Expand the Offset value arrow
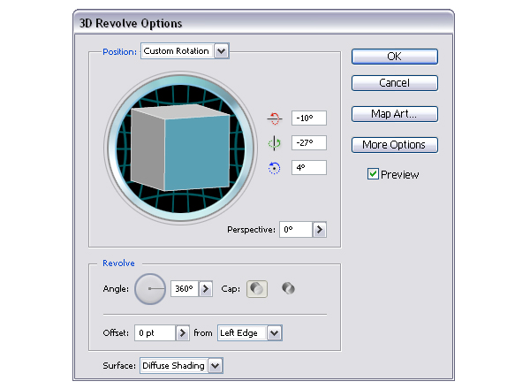Image resolution: width=530 pixels, height=389 pixels. coord(183,333)
